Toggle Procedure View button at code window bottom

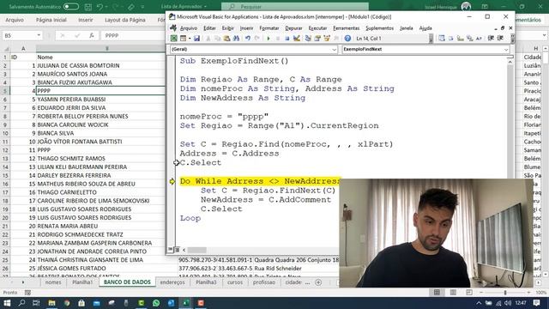pyautogui.click(x=171, y=250)
